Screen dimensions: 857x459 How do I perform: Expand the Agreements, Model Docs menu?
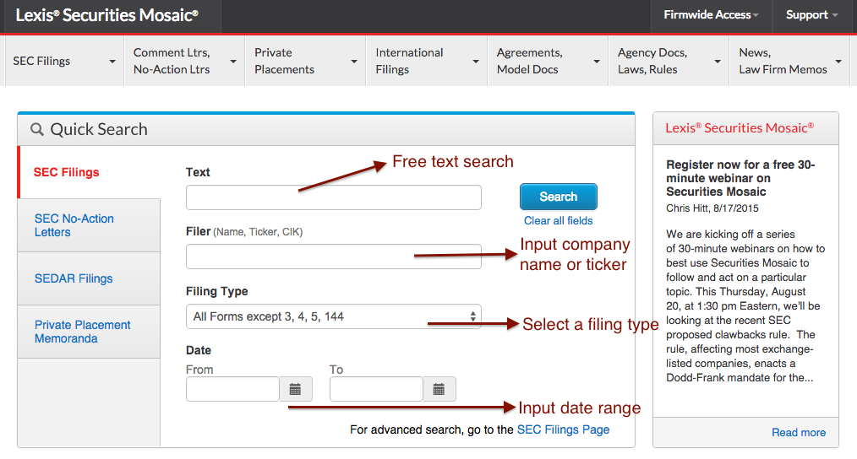pyautogui.click(x=549, y=61)
